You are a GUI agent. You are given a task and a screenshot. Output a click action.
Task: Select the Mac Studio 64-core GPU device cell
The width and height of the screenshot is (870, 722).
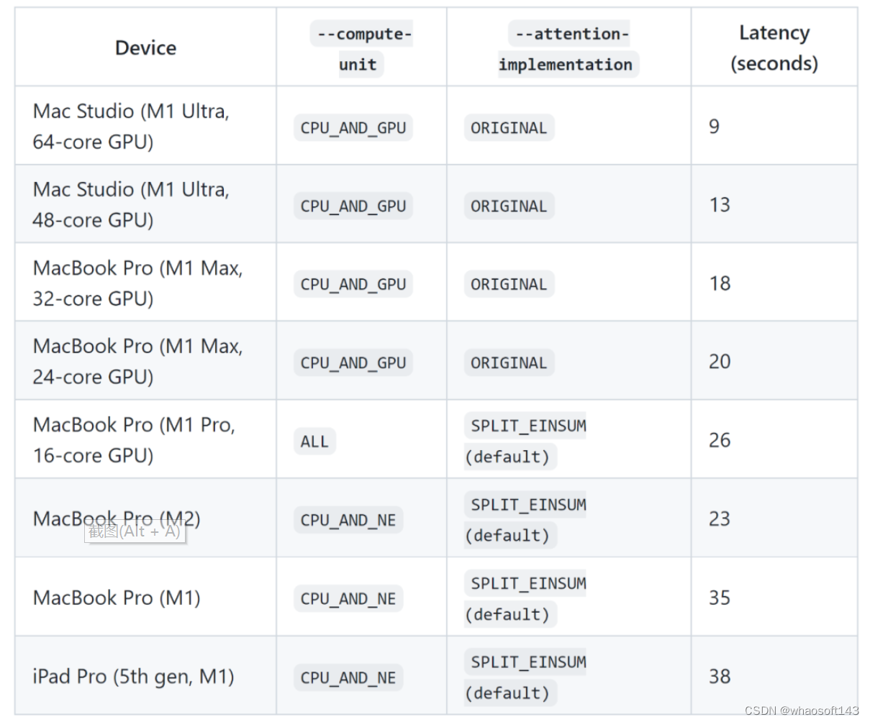[131, 127]
